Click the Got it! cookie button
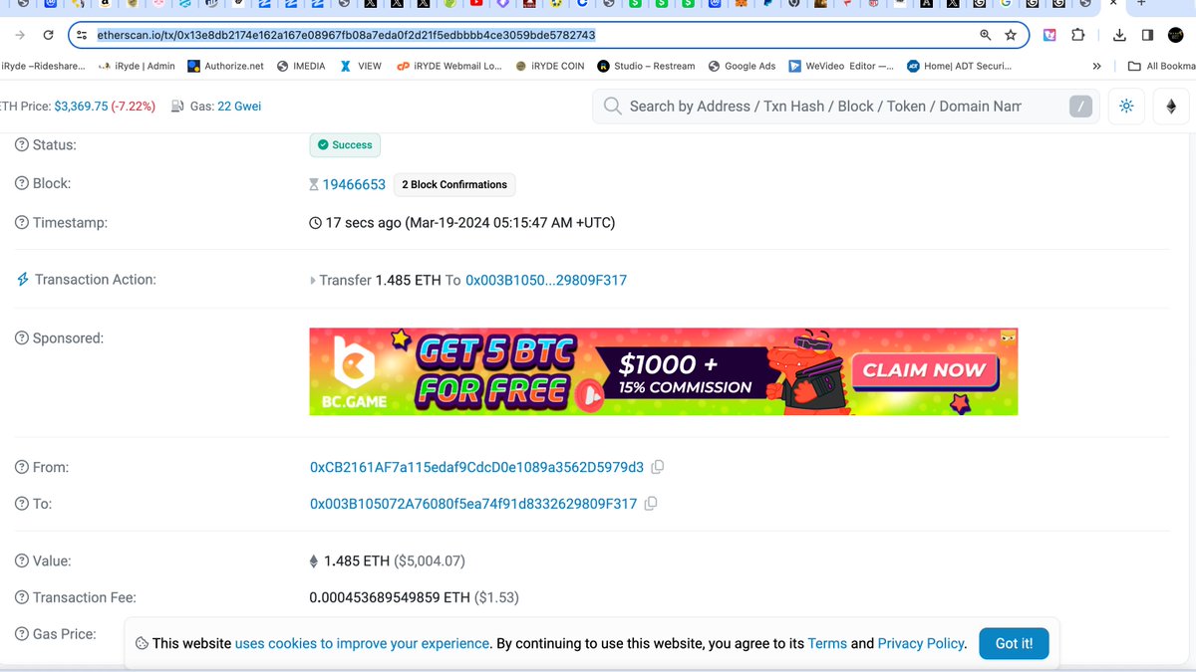The width and height of the screenshot is (1196, 672). pyautogui.click(x=1014, y=643)
